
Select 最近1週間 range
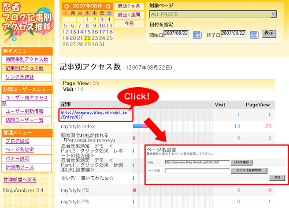pos(129,15)
